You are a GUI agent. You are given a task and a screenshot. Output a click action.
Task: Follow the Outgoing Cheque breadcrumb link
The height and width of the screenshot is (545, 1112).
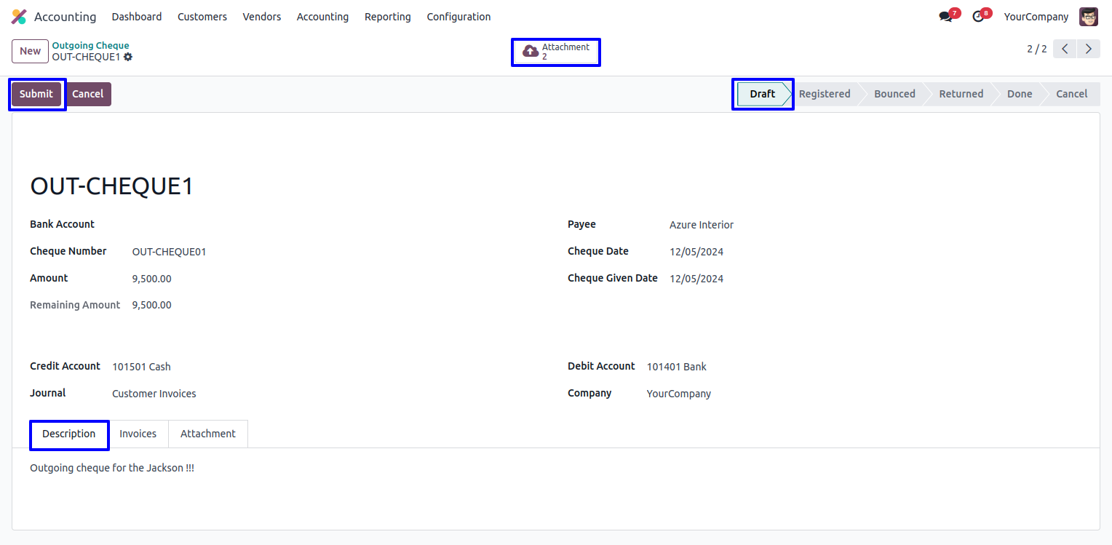click(90, 46)
